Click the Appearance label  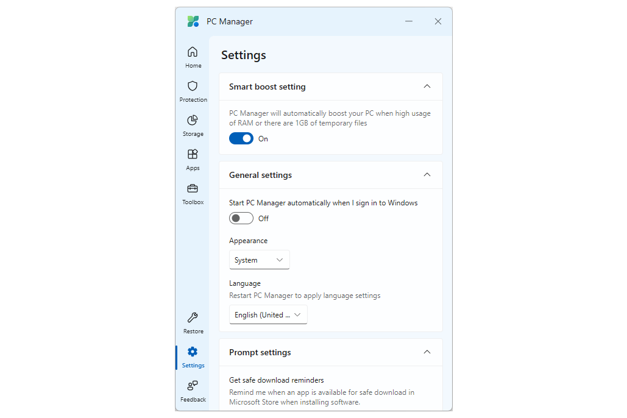tap(248, 241)
